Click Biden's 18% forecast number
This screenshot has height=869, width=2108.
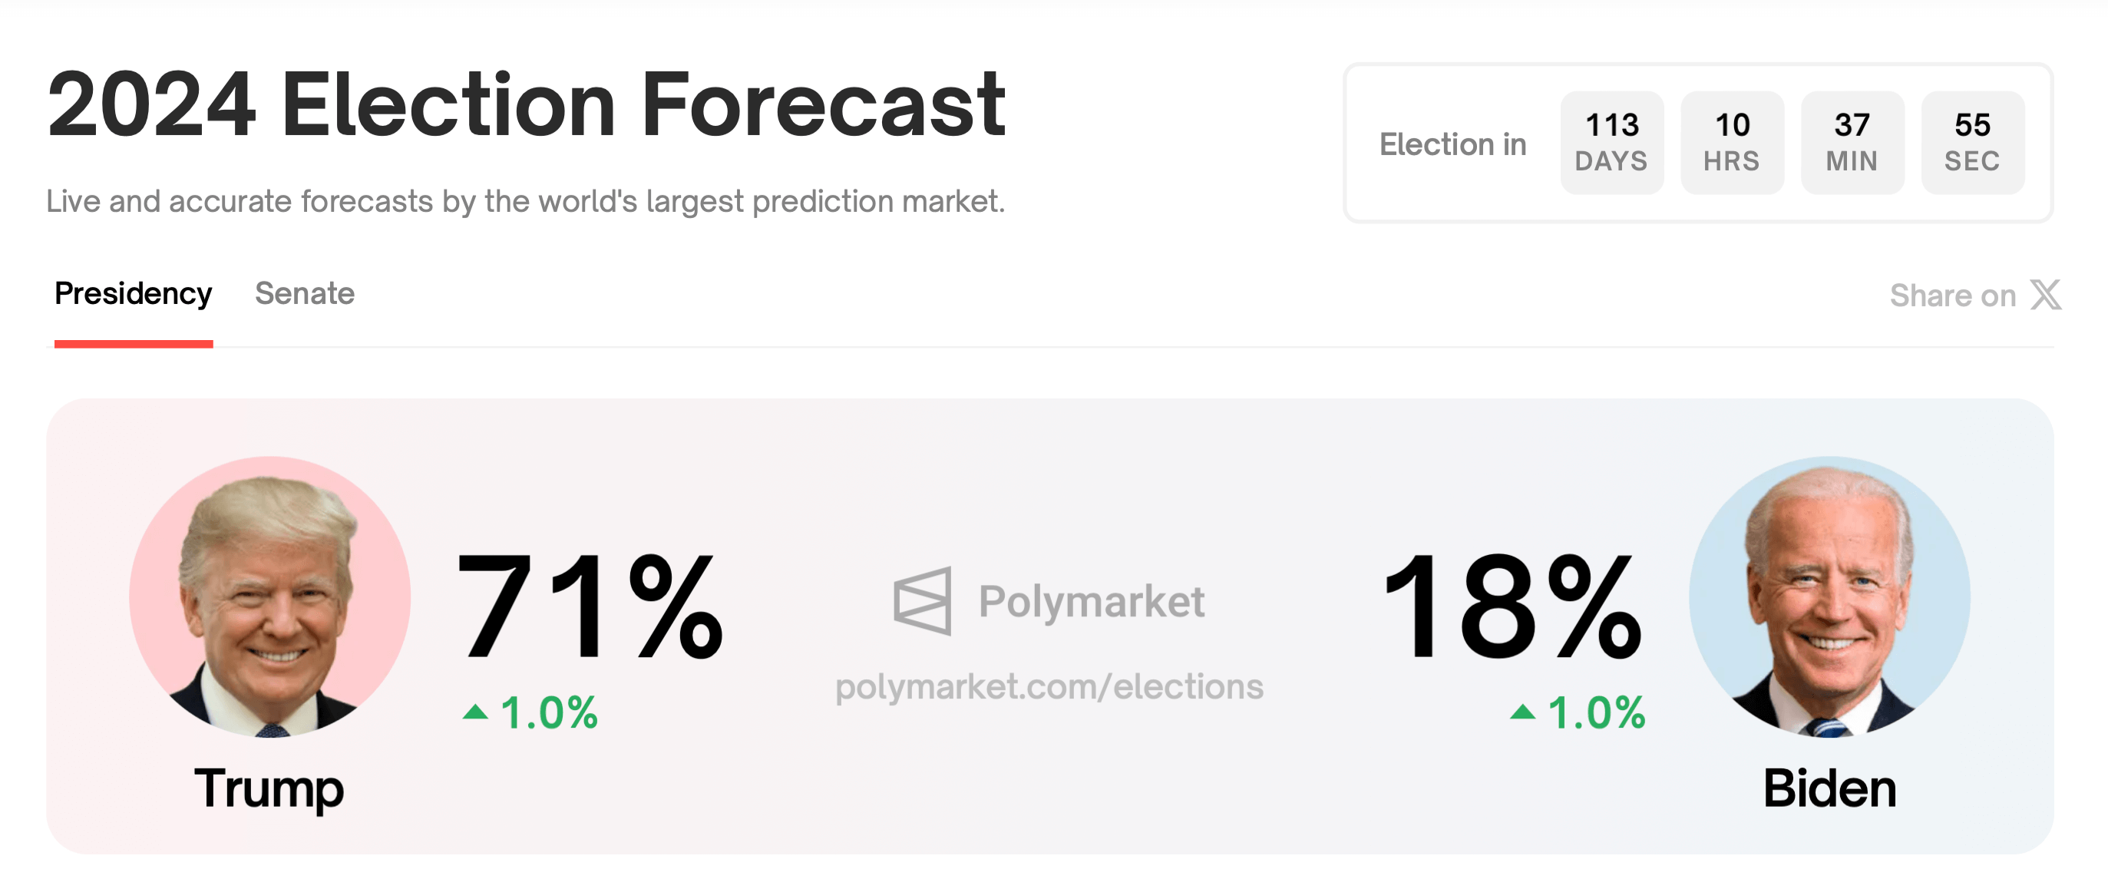click(x=1512, y=605)
